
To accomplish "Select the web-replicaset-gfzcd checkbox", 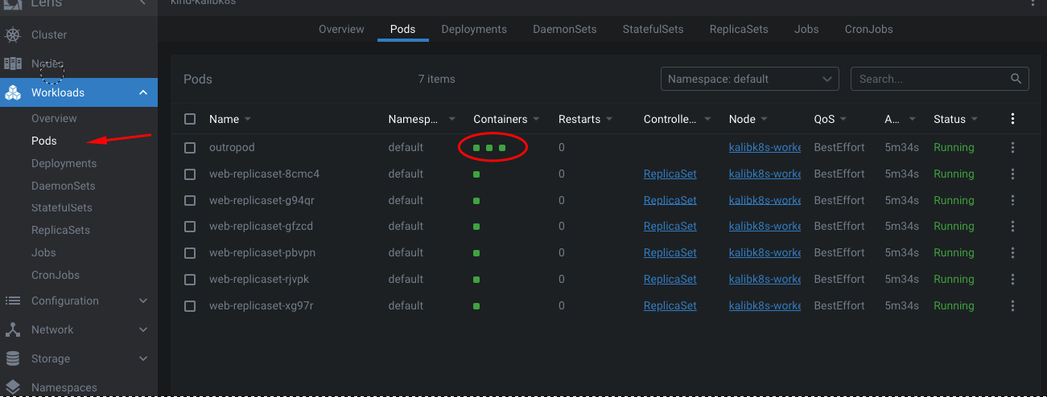I will 190,227.
